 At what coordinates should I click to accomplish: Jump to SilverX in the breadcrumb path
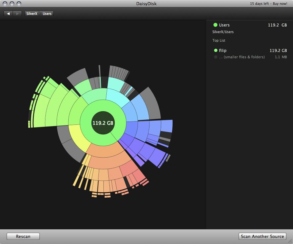click(32, 14)
